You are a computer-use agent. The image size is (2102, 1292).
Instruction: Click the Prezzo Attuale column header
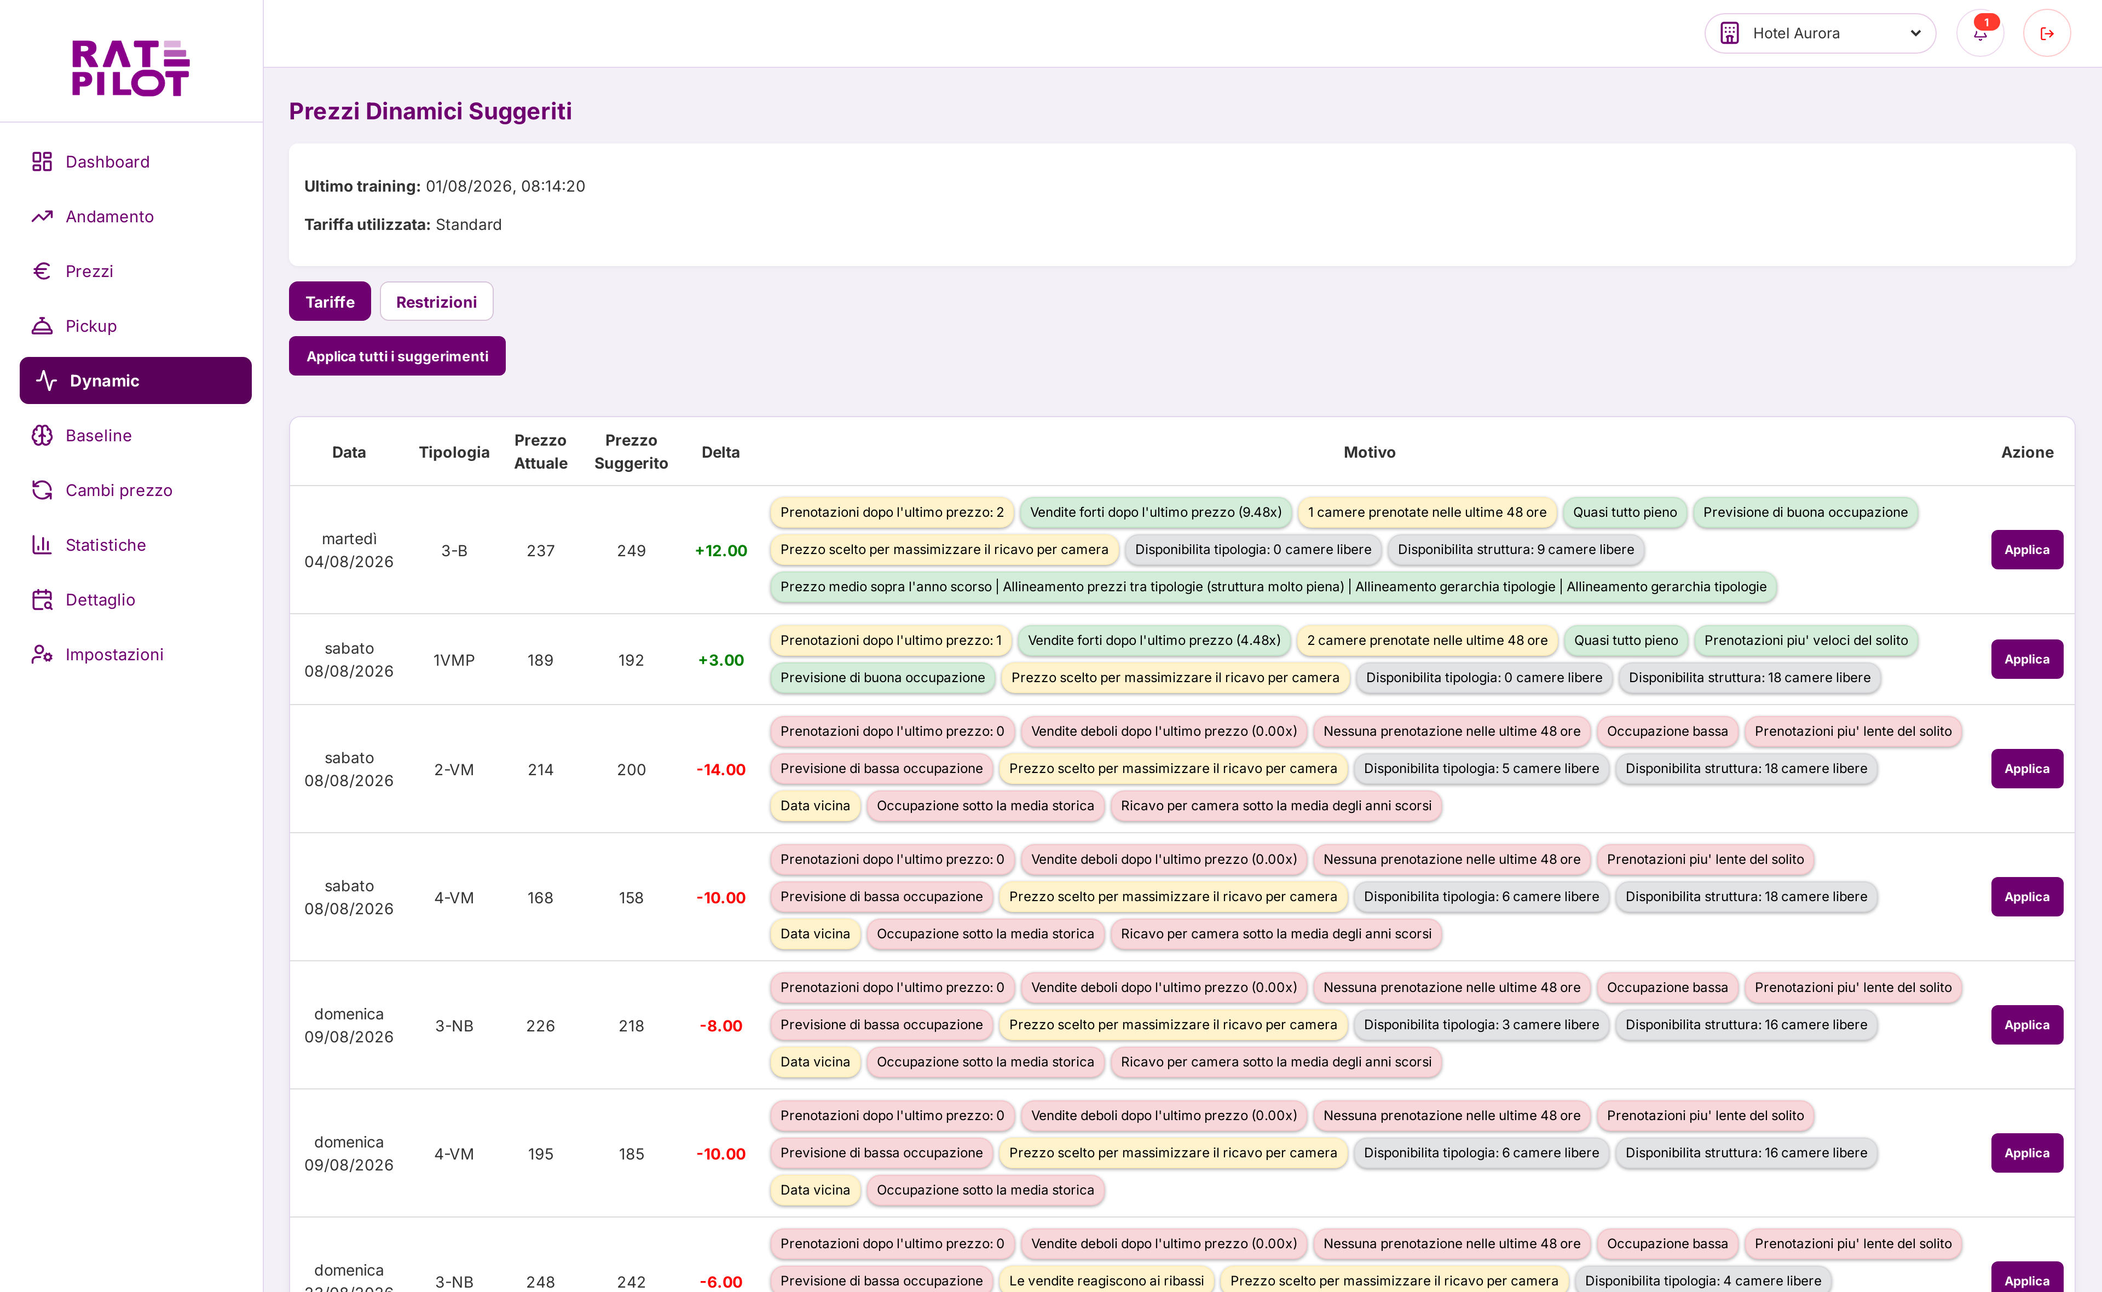540,451
